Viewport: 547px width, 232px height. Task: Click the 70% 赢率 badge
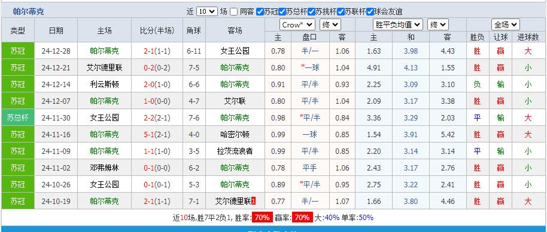point(302,218)
